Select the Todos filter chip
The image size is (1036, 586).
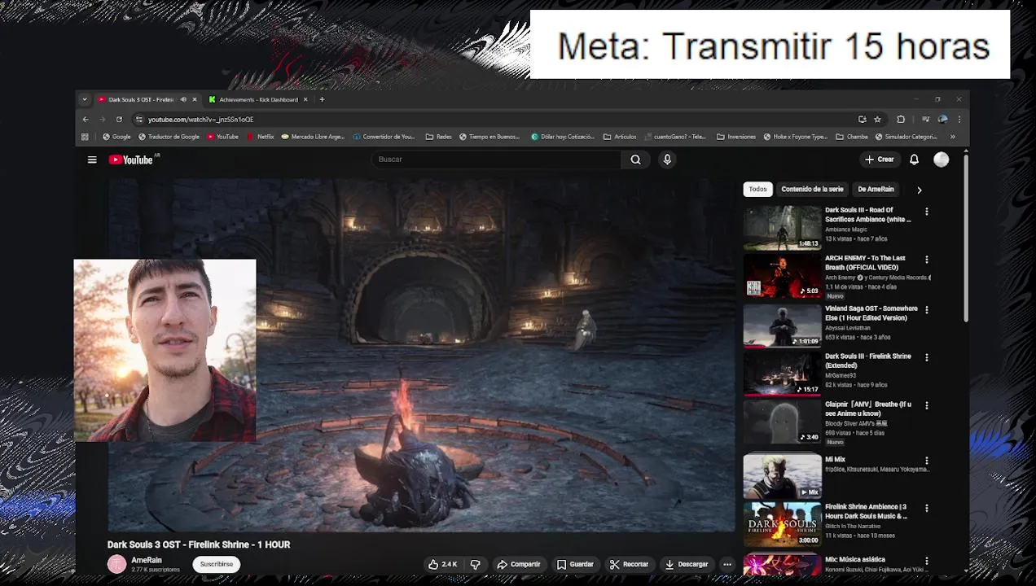(x=757, y=189)
